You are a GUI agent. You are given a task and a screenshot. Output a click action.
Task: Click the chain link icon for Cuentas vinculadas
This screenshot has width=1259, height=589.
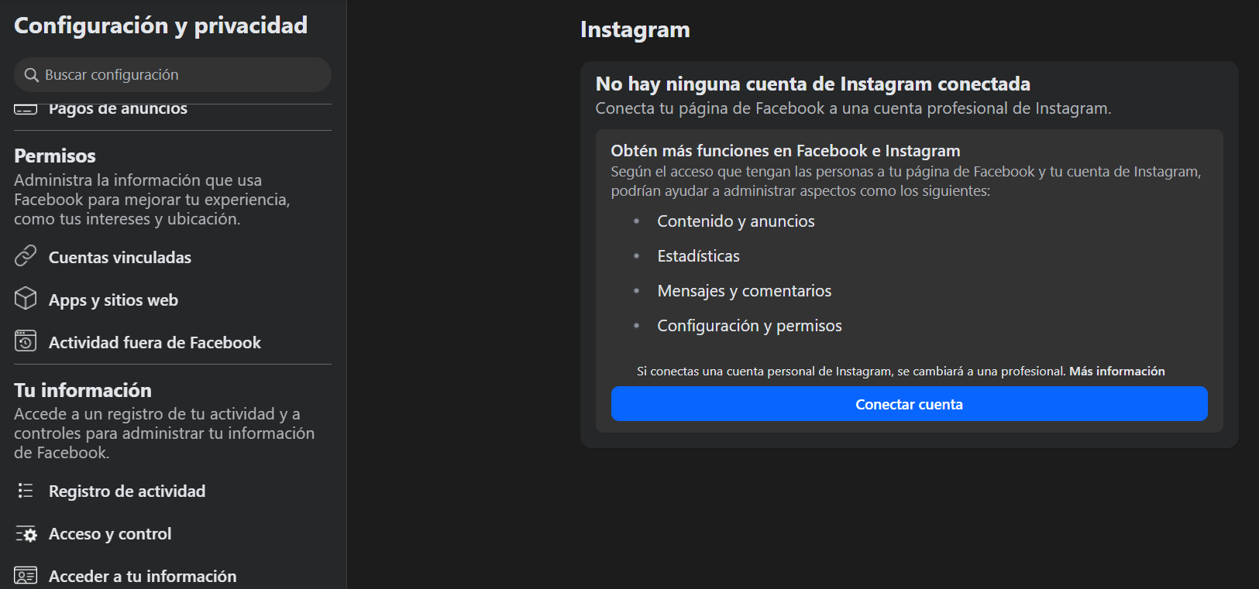pos(26,256)
